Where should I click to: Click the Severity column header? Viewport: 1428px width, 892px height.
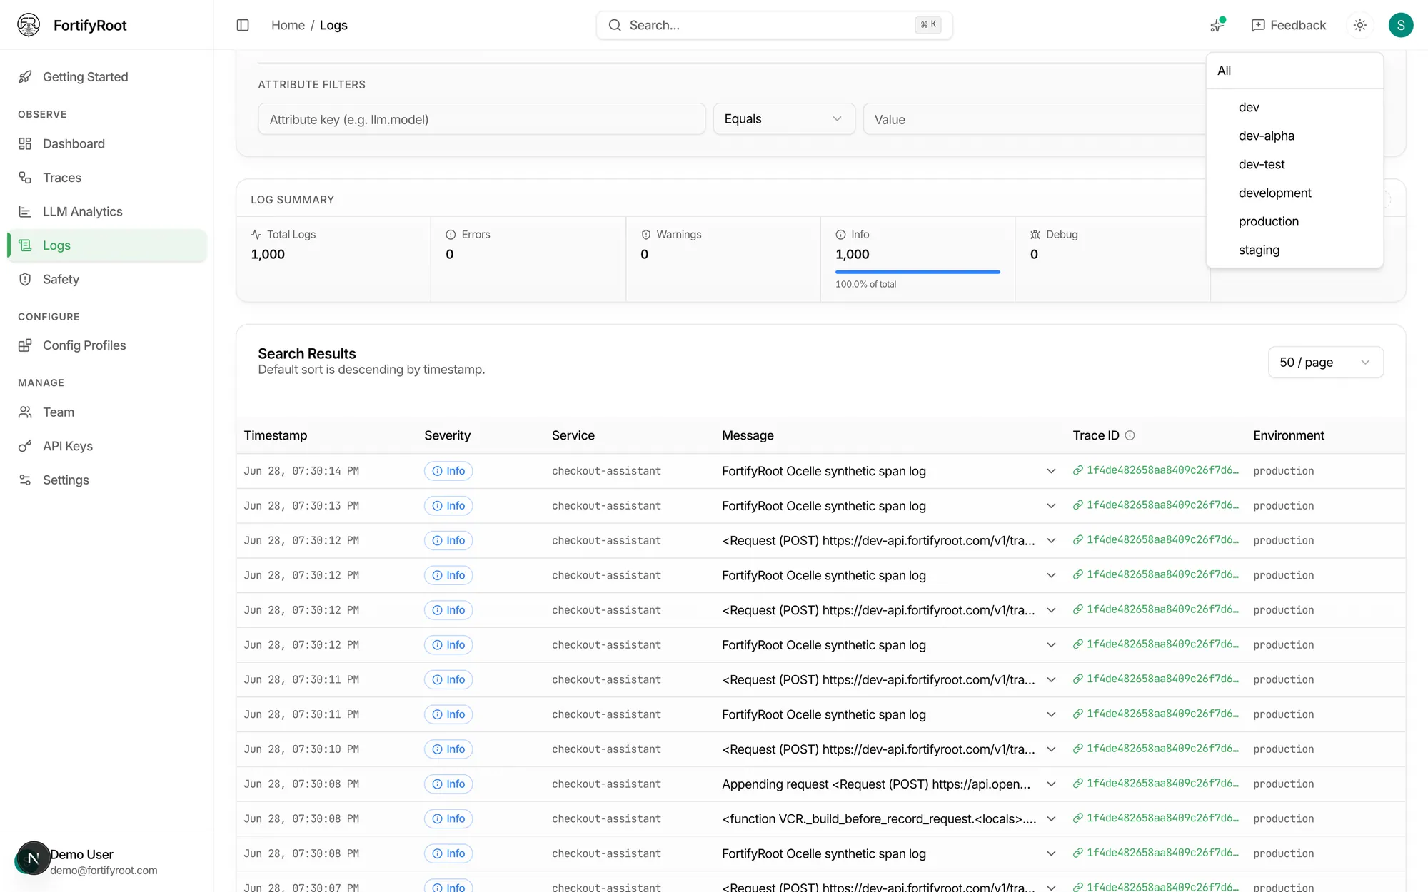coord(447,435)
